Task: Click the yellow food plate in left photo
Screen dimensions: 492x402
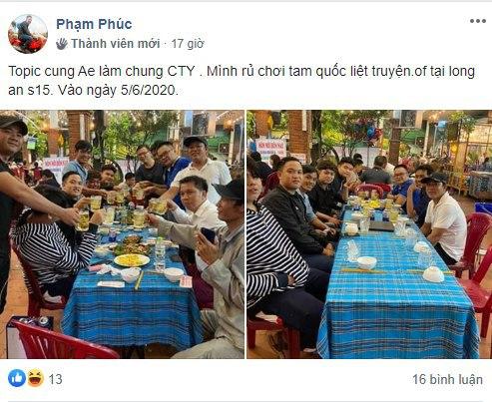Action: [132, 260]
